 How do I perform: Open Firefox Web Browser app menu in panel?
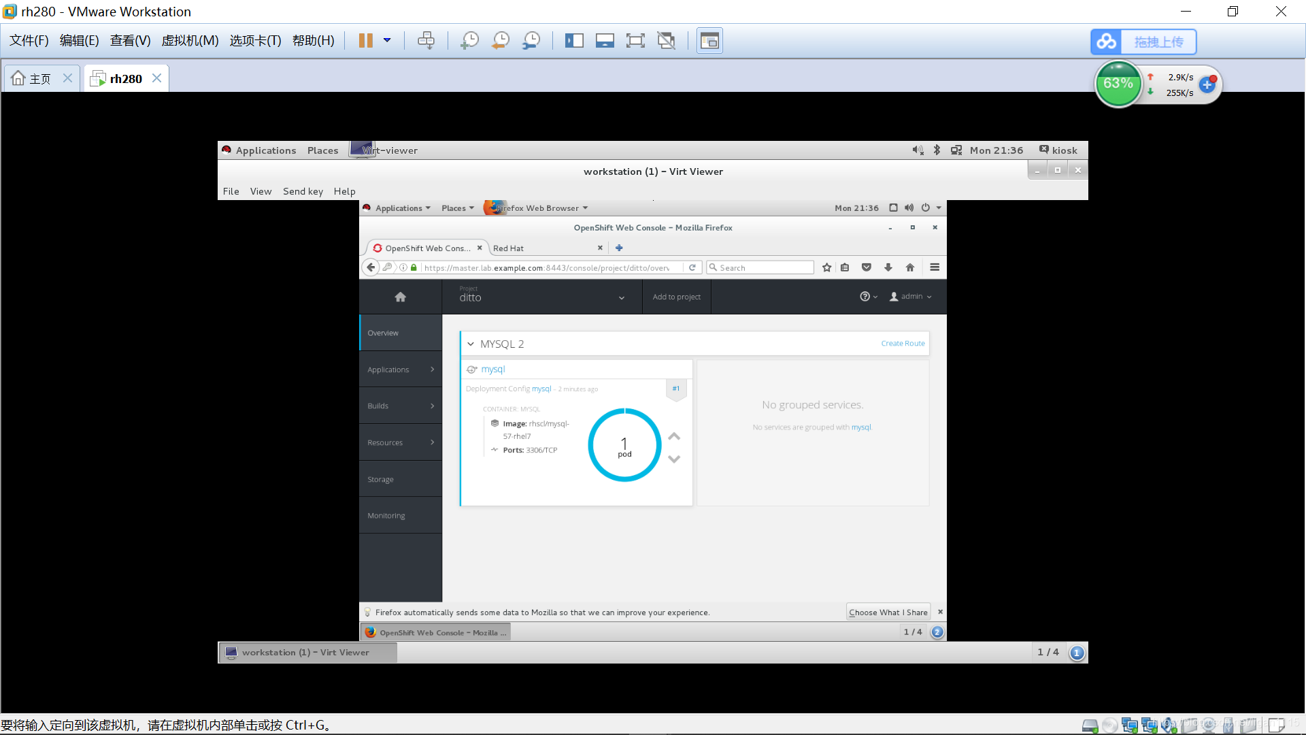[x=537, y=208]
